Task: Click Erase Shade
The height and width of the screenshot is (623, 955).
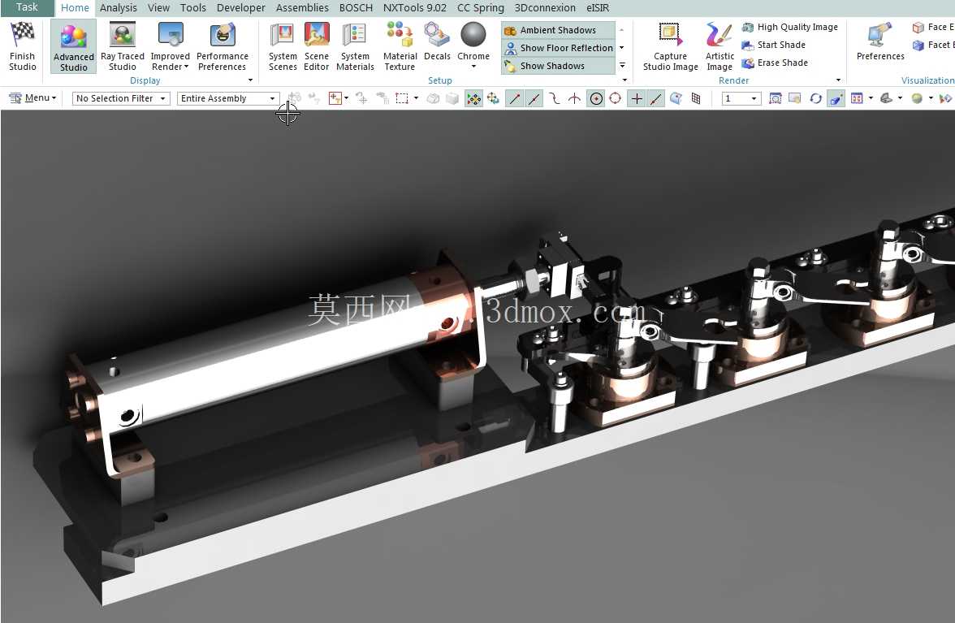Action: coord(775,63)
